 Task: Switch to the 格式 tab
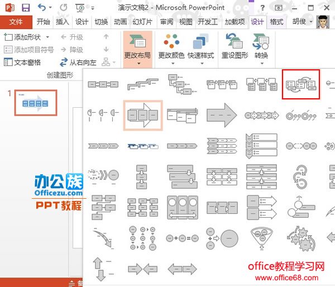pyautogui.click(x=276, y=22)
